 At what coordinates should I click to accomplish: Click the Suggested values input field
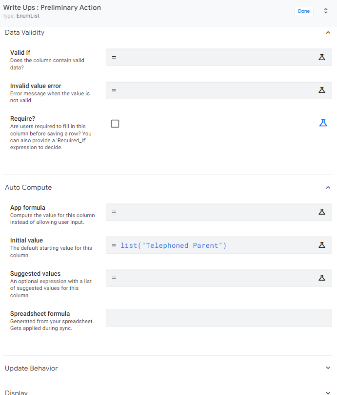coord(218,278)
